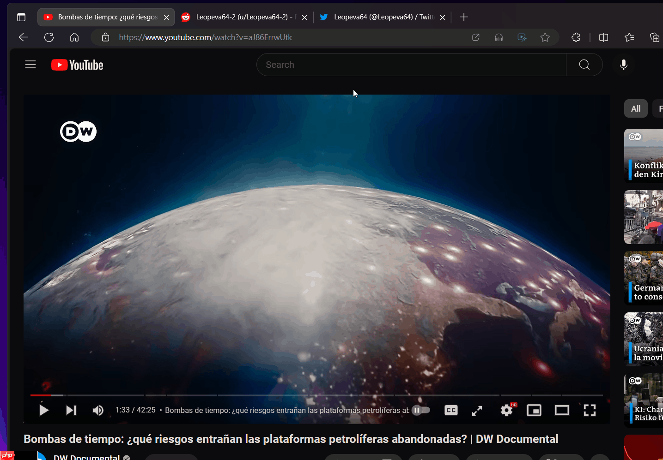Open the Edge extensions dropdown panel

(576, 37)
